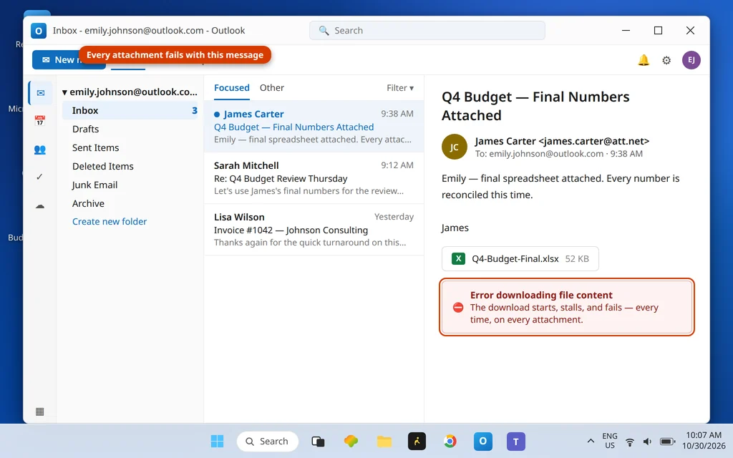Open the Filter dropdown
Screen dimensions: 733x458
click(399, 88)
